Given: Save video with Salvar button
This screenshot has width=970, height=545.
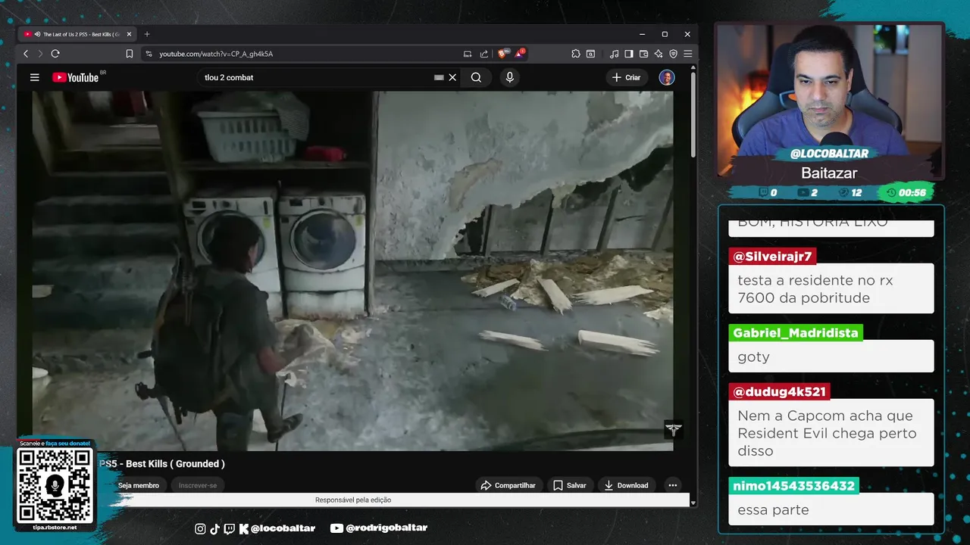Looking at the screenshot, I should pyautogui.click(x=569, y=485).
